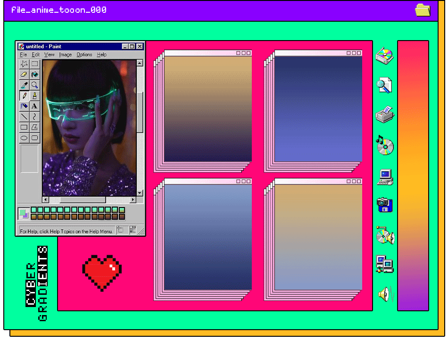
Task: Choose the Pencil tool in Paint
Action: 24,95
